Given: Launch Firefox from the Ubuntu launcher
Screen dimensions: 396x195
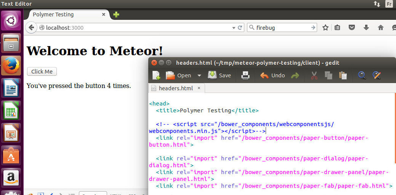Looking at the screenshot, I should click(11, 66).
